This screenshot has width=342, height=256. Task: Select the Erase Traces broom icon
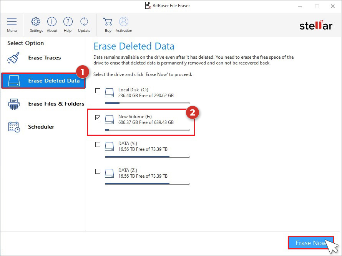pyautogui.click(x=13, y=58)
